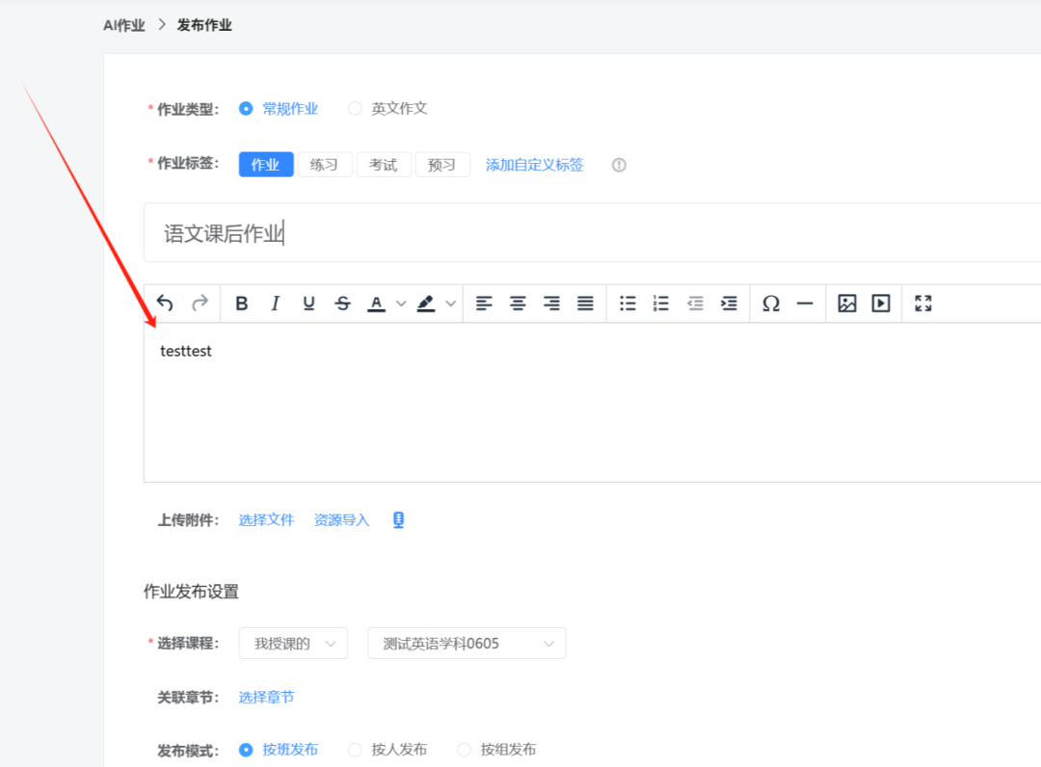Viewport: 1041px width, 767px height.
Task: Click 发布作业 breadcrumb text
Action: pyautogui.click(x=204, y=25)
